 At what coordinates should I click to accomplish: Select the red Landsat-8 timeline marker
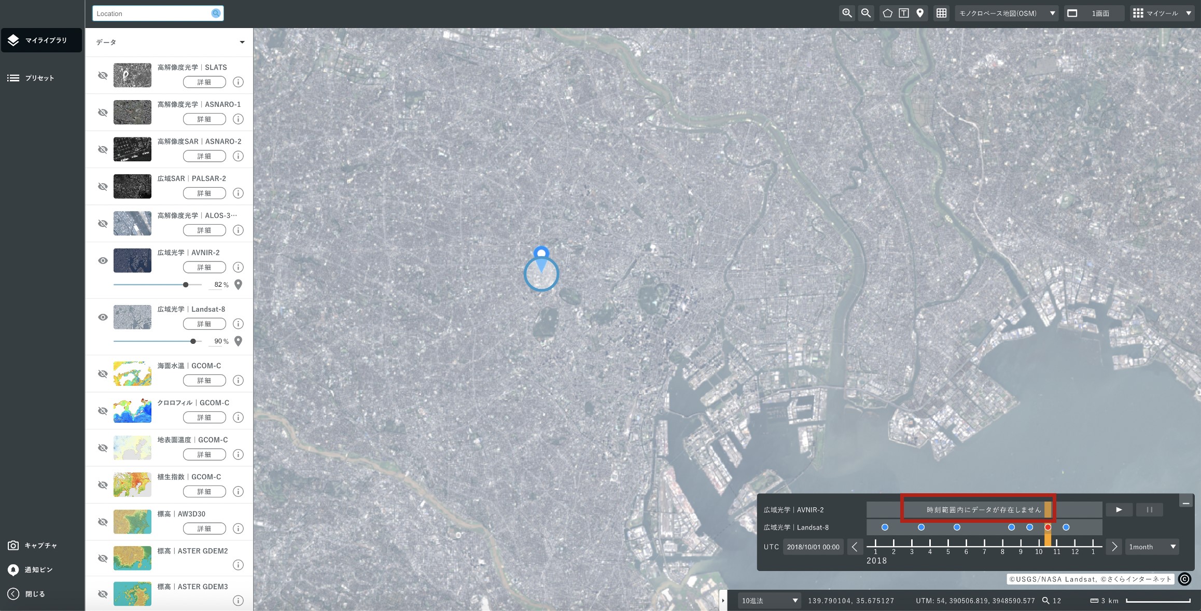click(1048, 527)
